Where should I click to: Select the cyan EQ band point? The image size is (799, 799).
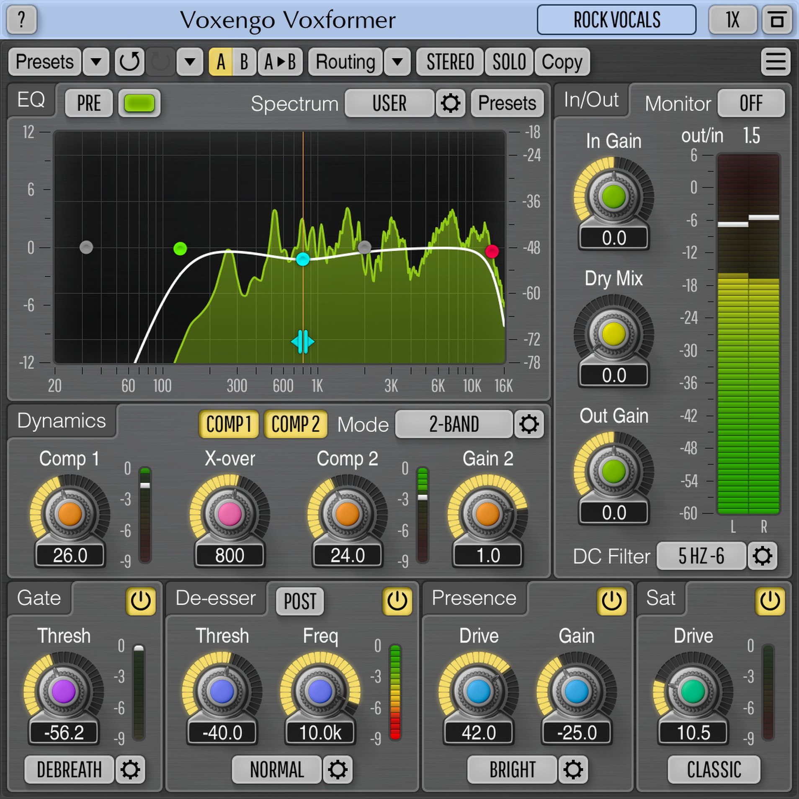click(x=303, y=259)
